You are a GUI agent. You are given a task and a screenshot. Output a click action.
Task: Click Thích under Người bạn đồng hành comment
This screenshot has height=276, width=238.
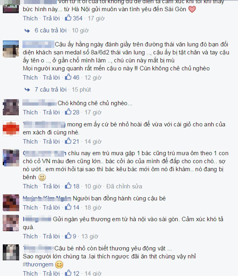30,208
